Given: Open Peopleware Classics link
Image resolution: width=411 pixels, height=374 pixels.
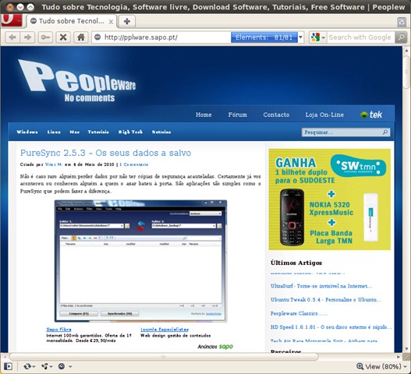Looking at the screenshot, I should pos(299,313).
